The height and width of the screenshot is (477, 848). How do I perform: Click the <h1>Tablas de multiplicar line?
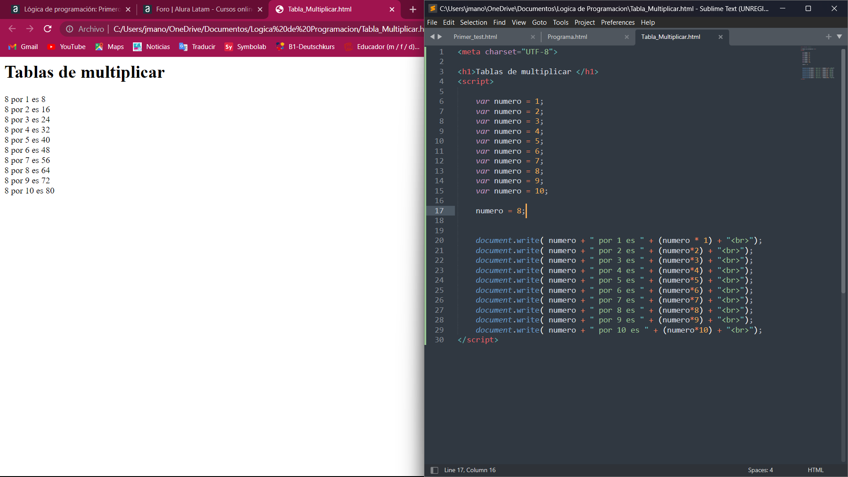pyautogui.click(x=528, y=72)
